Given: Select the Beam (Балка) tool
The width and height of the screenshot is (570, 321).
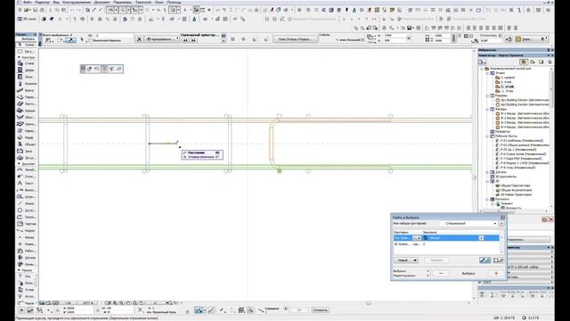Looking at the screenshot, I should (26, 90).
